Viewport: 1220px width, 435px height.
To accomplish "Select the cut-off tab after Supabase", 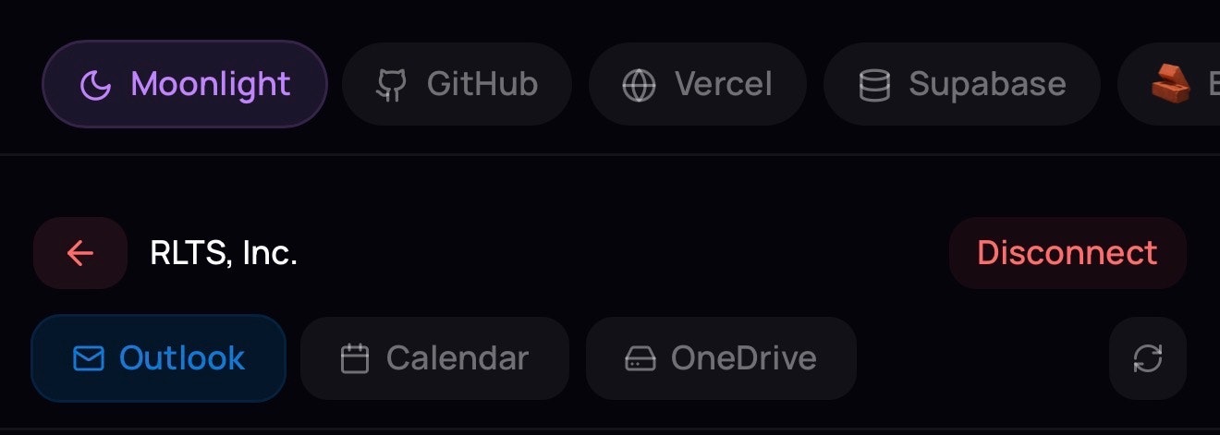I will (1169, 84).
